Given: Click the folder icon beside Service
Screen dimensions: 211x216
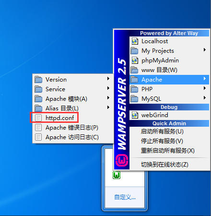Looking at the screenshot, I should 38,89.
